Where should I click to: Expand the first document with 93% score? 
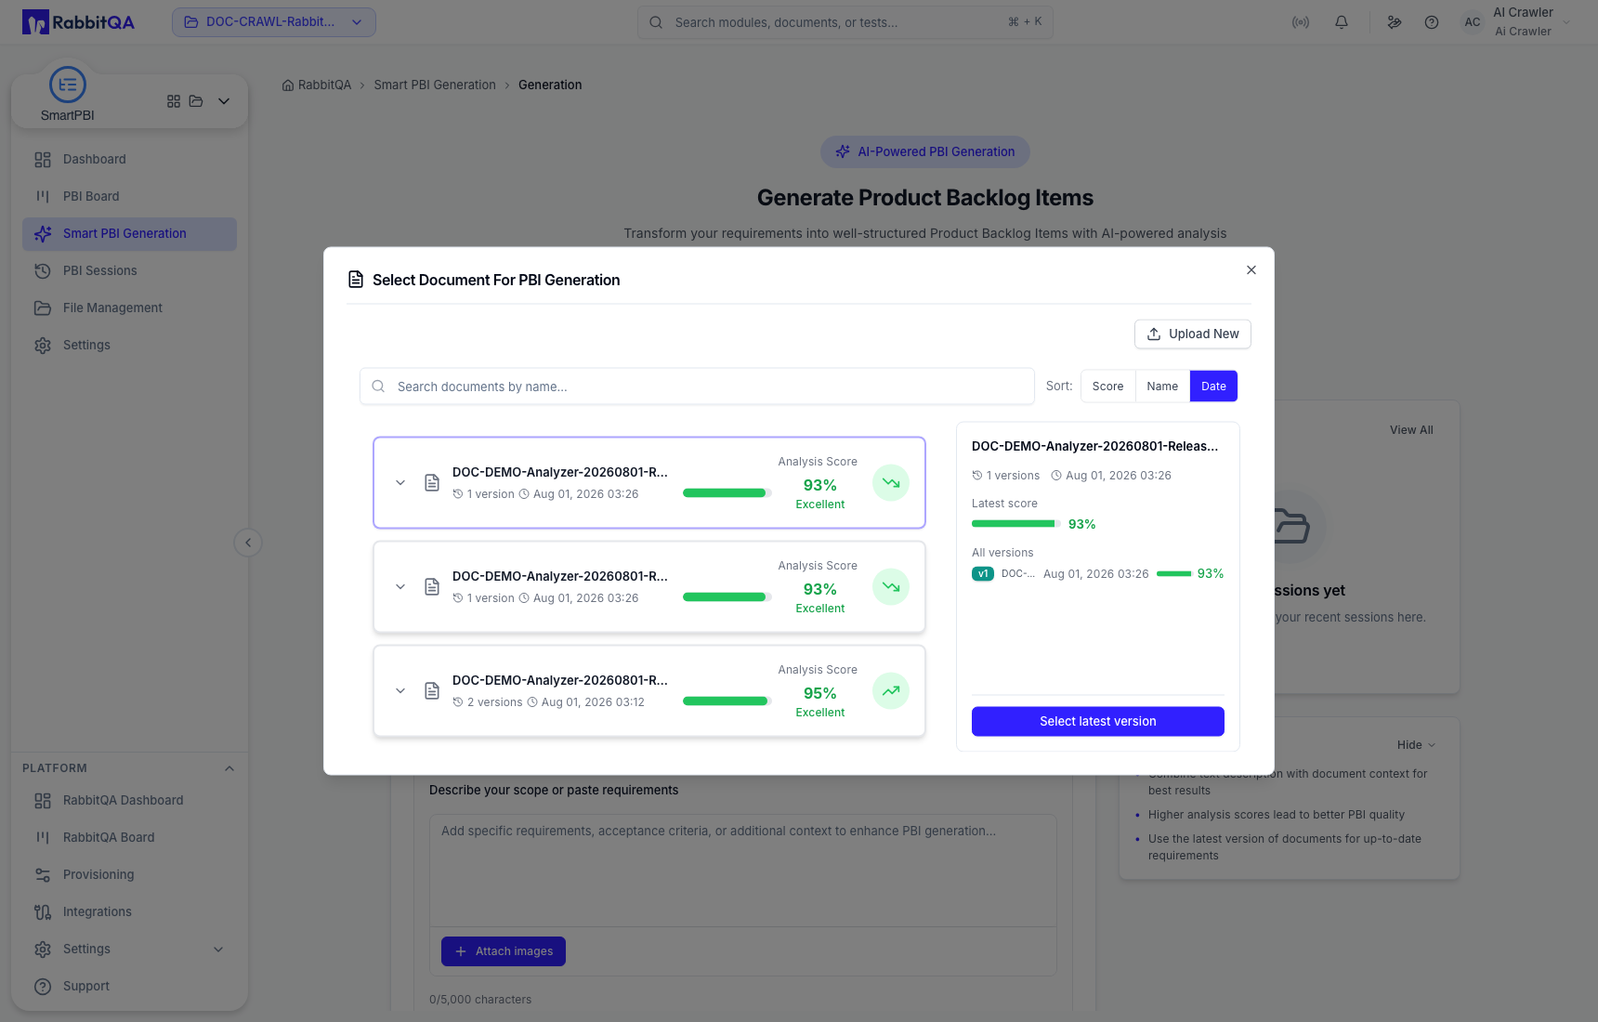(x=400, y=483)
